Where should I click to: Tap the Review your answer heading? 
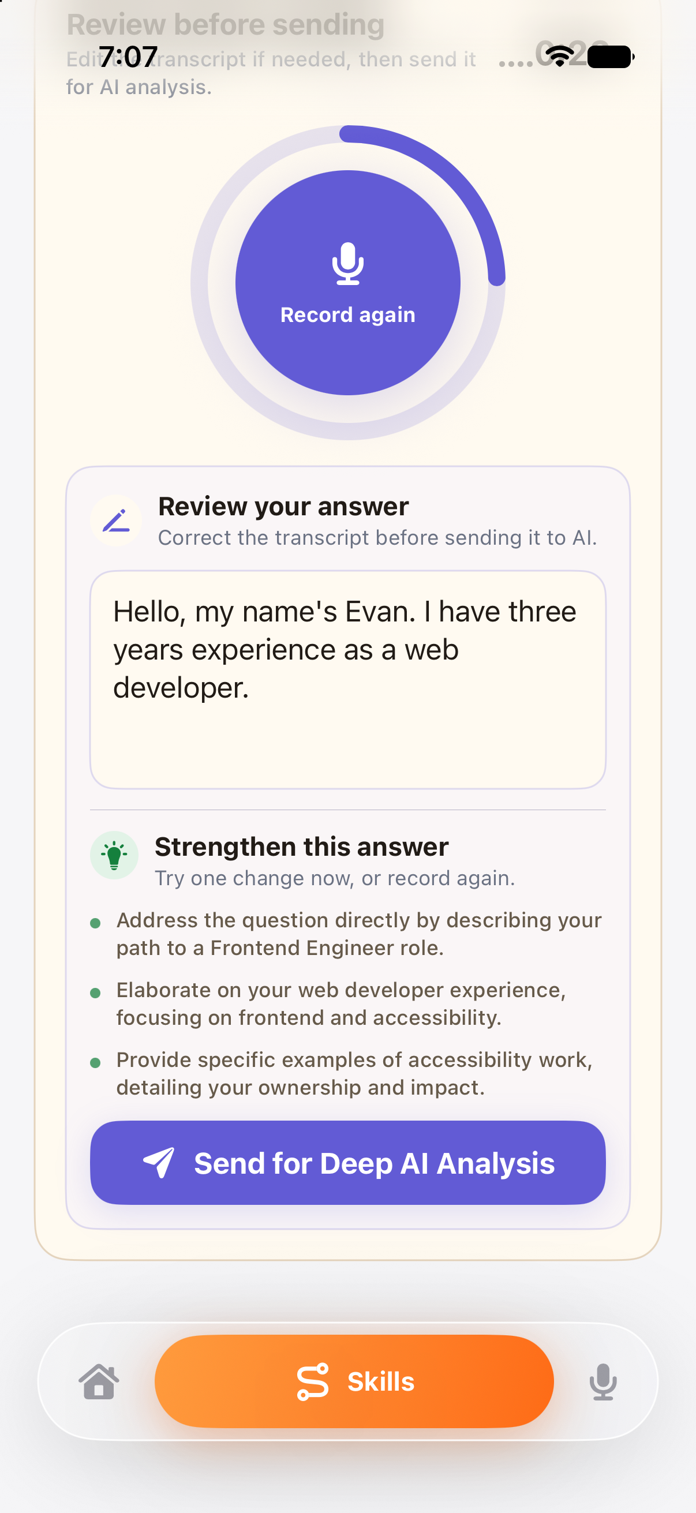pos(283,506)
